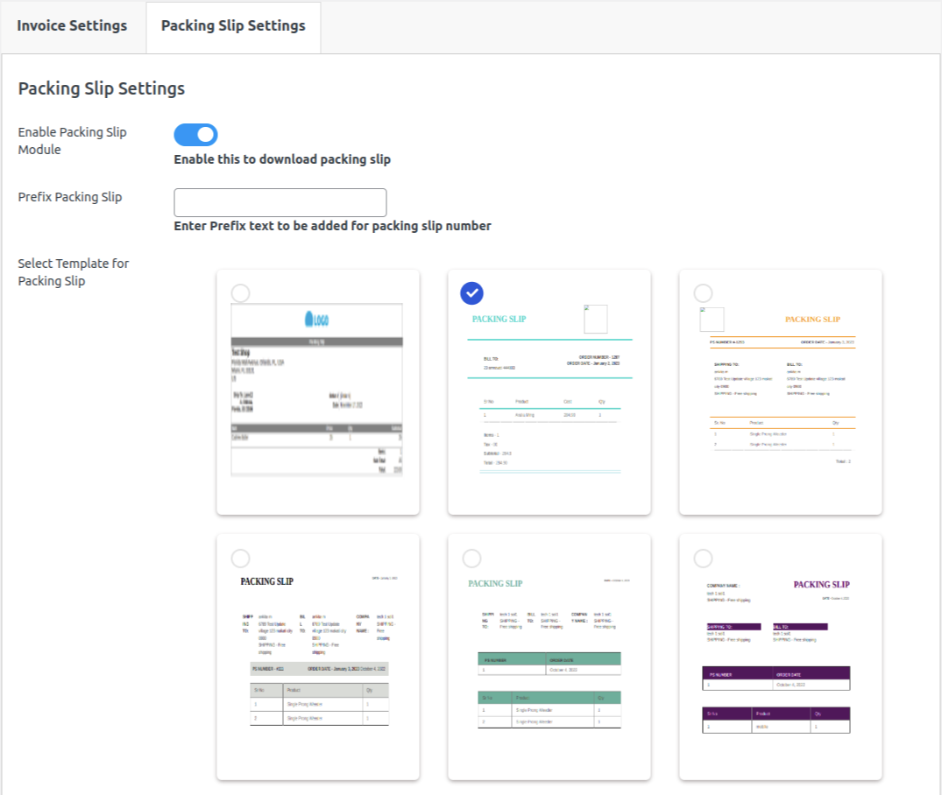This screenshot has height=795, width=942.
Task: Click the Prefix Packing Slip text field
Action: point(280,202)
